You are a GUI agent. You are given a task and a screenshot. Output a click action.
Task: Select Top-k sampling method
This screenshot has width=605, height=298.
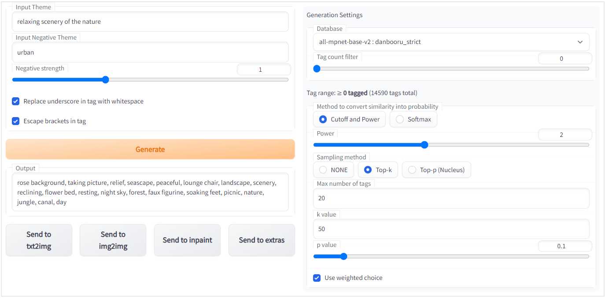click(368, 170)
